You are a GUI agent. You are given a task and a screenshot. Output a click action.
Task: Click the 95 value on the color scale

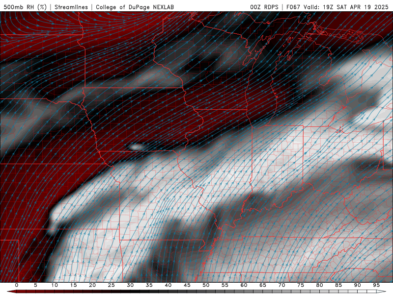point(376,285)
